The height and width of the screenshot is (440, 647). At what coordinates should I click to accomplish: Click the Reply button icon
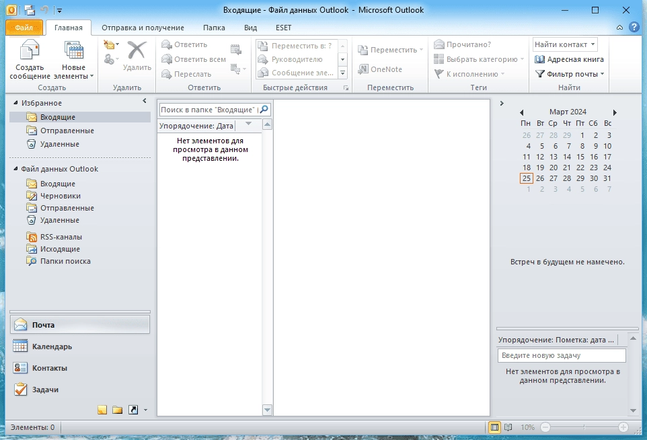166,44
